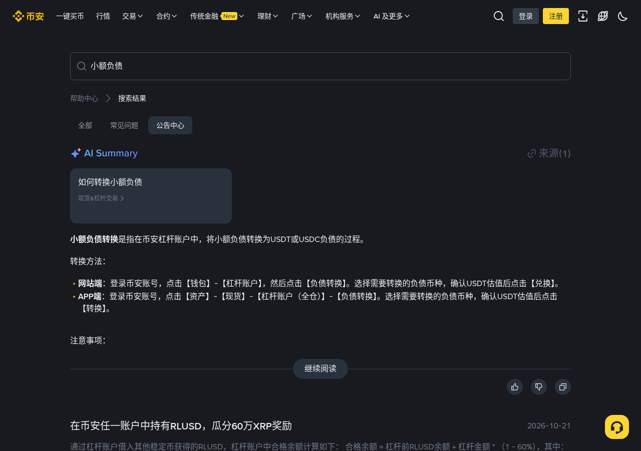Open the language globe icon
Viewport: 641px width, 451px height.
(603, 16)
